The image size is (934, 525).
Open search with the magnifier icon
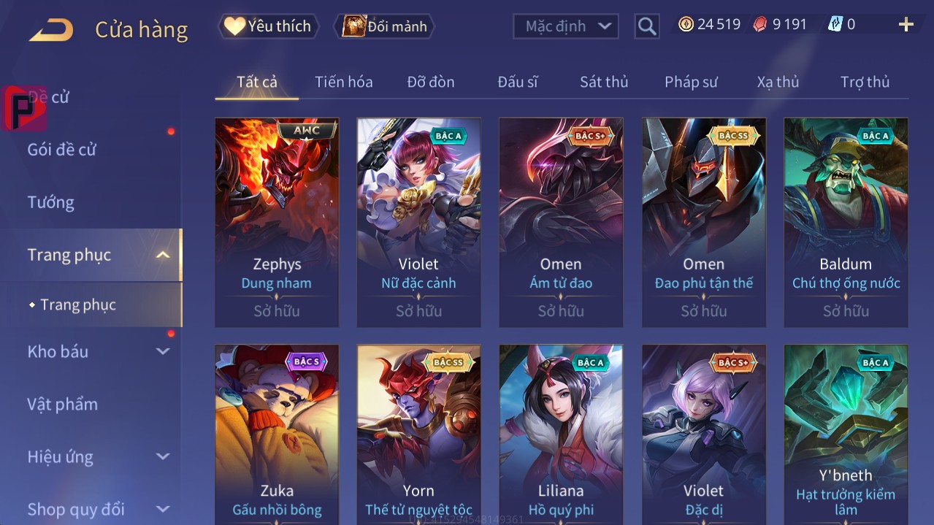646,27
